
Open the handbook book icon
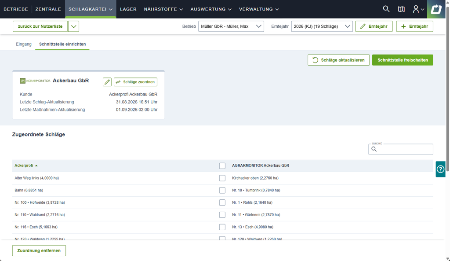point(401,9)
